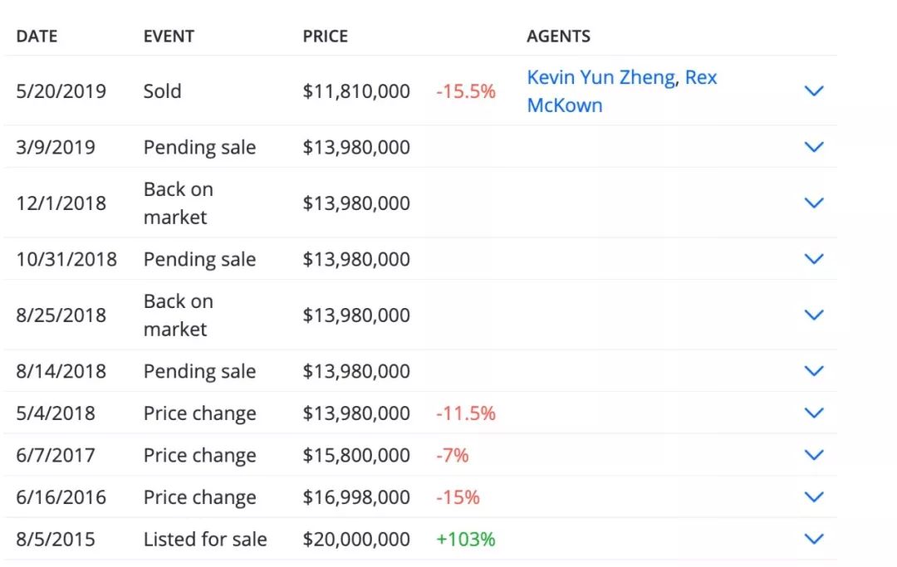Click the EVENT column header
Image resolution: width=897 pixels, height=567 pixels.
pyautogui.click(x=169, y=37)
